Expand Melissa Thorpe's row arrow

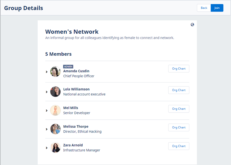click(x=47, y=129)
